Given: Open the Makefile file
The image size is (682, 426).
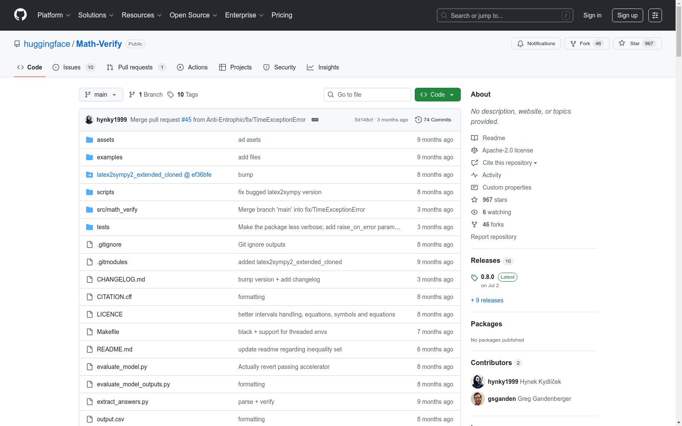Looking at the screenshot, I should click(108, 332).
